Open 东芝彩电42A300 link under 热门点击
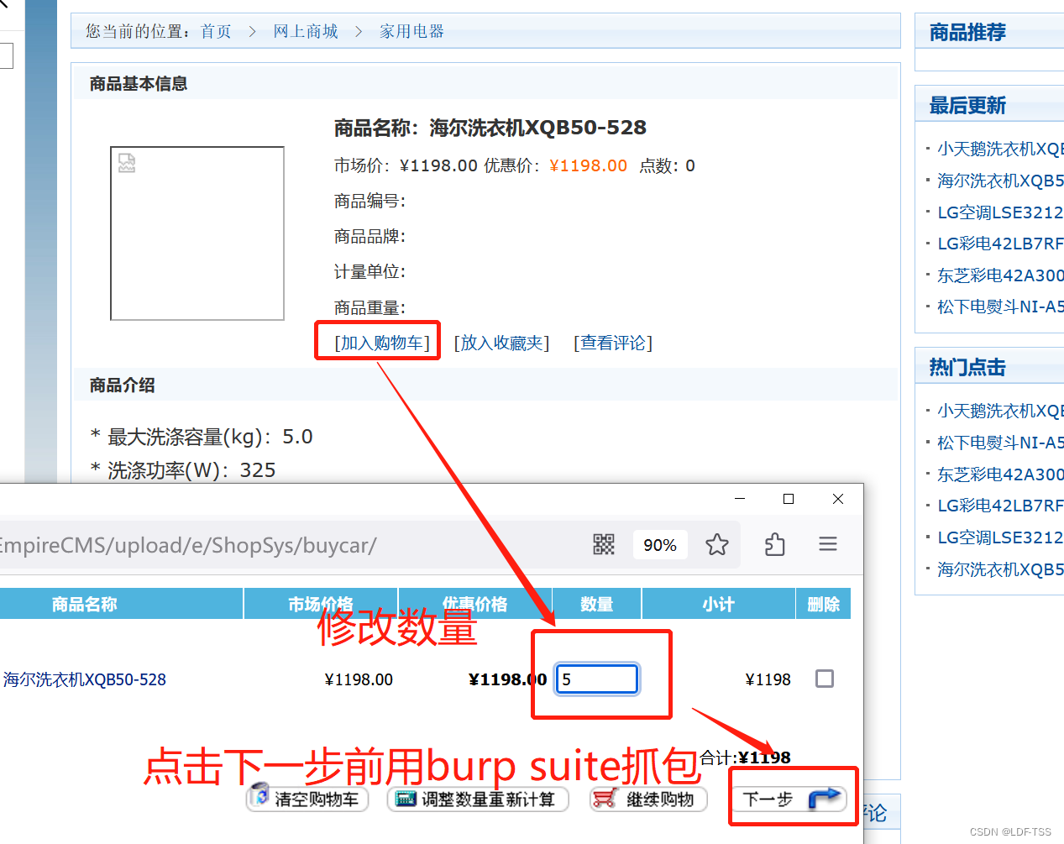The image size is (1064, 844). [x=1000, y=474]
